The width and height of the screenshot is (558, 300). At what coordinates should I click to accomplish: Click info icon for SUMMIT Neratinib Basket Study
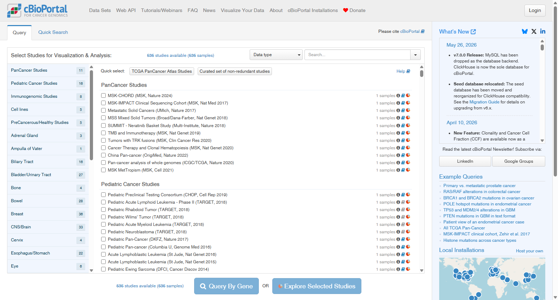pos(398,126)
